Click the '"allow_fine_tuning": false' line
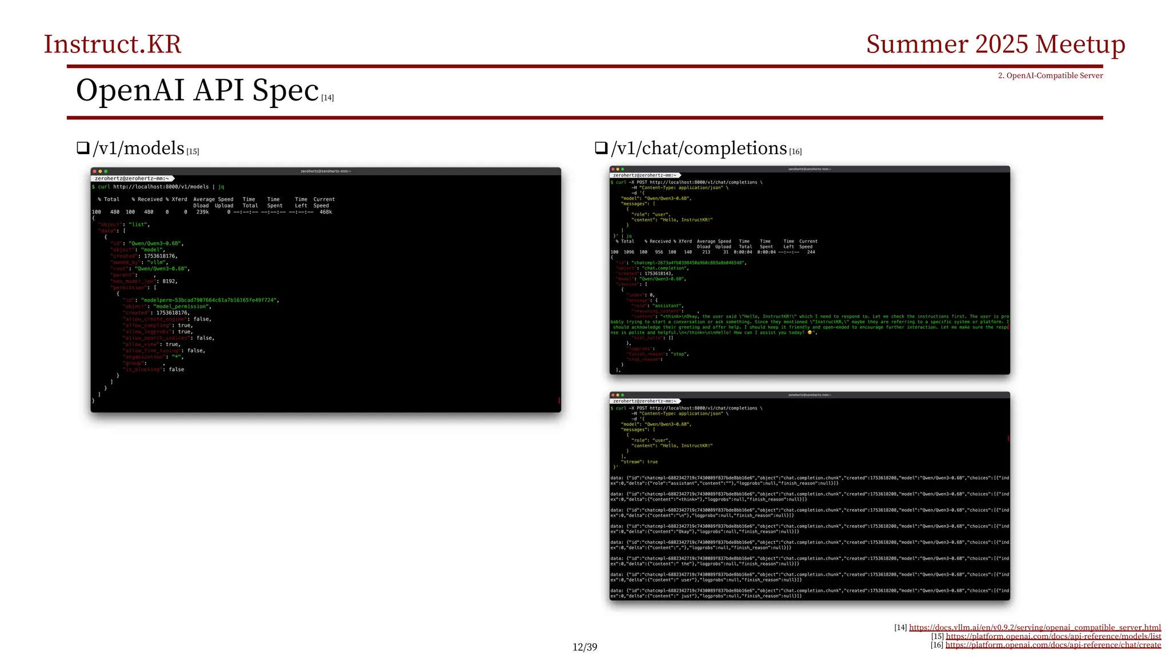Viewport: 1170px width, 658px height. (x=164, y=350)
